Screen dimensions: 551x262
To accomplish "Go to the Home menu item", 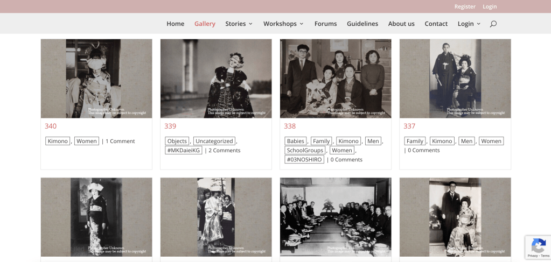I will [175, 24].
